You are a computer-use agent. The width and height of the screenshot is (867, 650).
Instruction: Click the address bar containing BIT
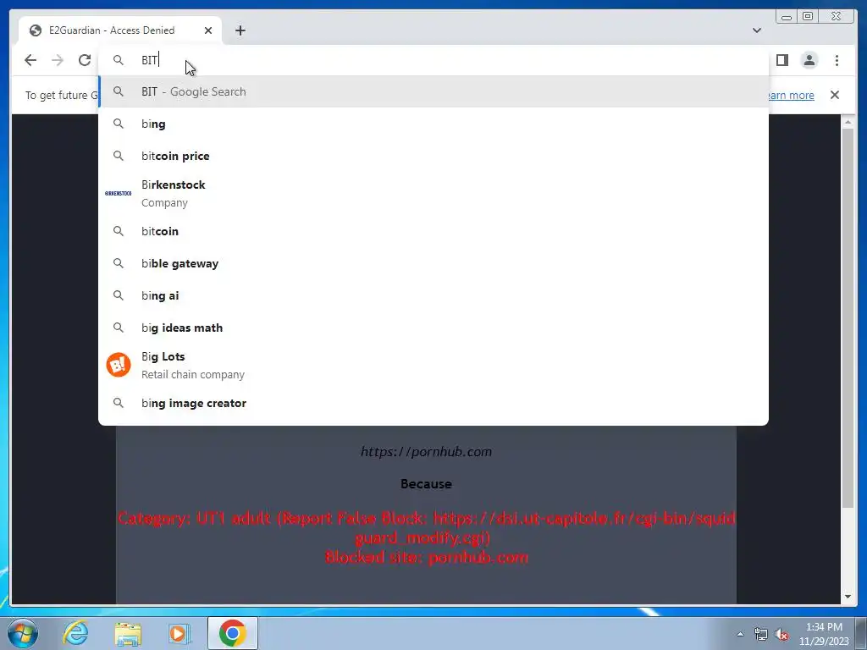(433, 60)
